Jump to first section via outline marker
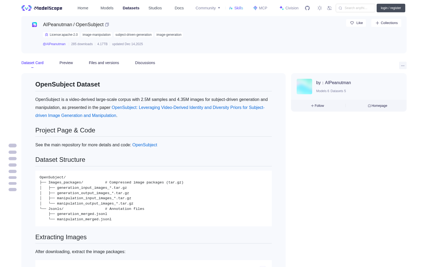This screenshot has width=428, height=267. click(13, 146)
